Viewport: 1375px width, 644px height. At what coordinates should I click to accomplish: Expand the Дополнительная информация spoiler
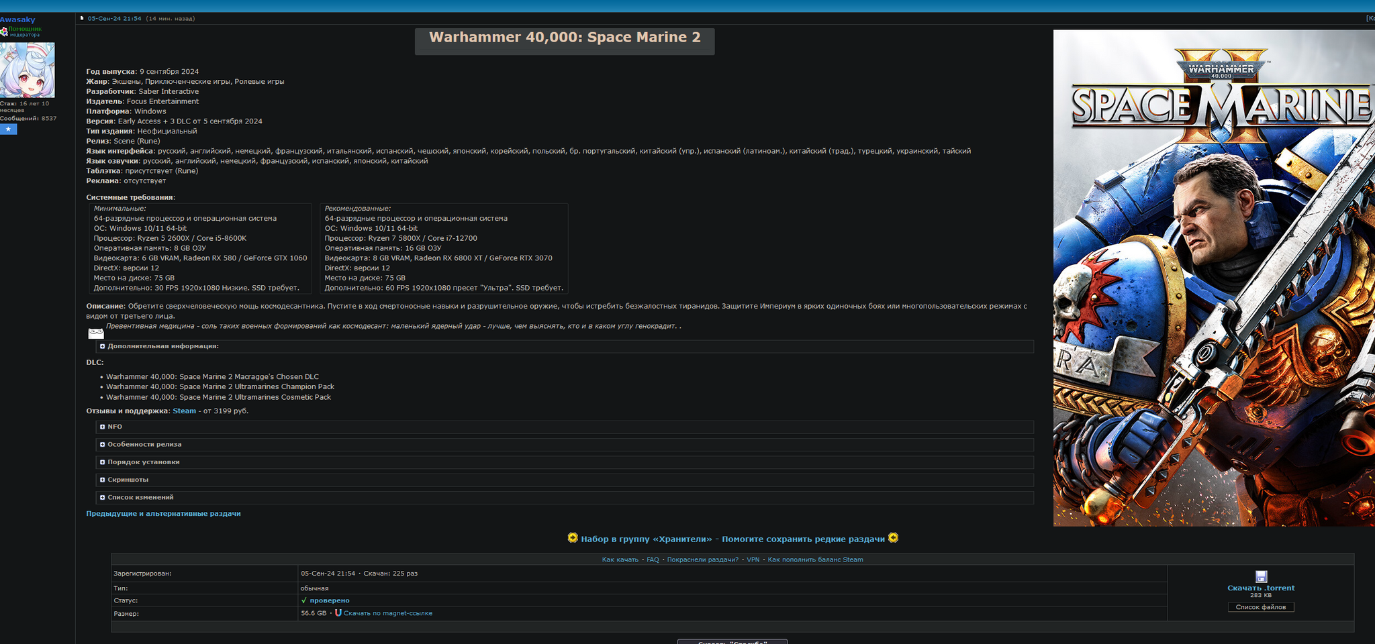(x=565, y=346)
